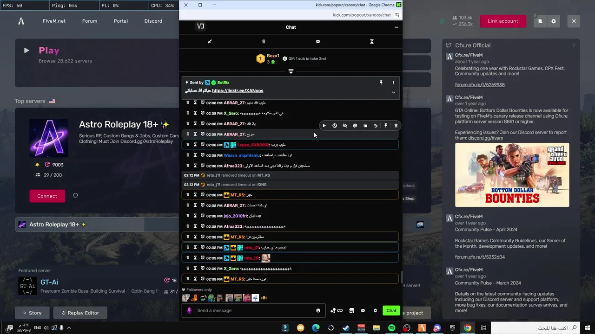The image size is (595, 334).
Task: Click username MT_RS in last chat message
Action: tap(237, 279)
